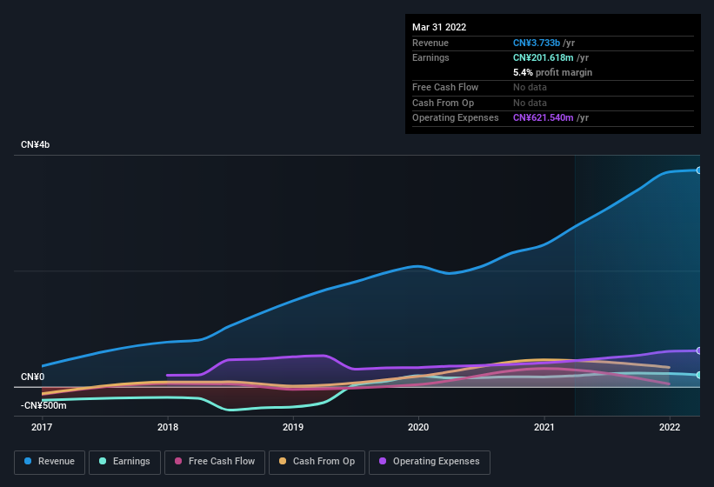The height and width of the screenshot is (487, 714).
Task: Click the Operating Expenses endpoint marker
Action: click(x=699, y=350)
